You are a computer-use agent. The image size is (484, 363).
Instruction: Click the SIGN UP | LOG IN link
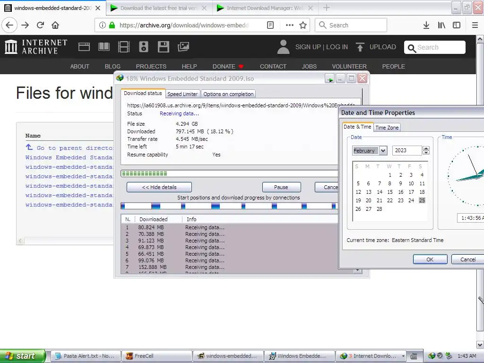321,47
